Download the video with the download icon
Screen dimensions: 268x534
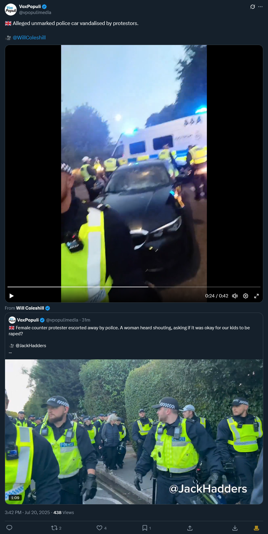pos(235,528)
